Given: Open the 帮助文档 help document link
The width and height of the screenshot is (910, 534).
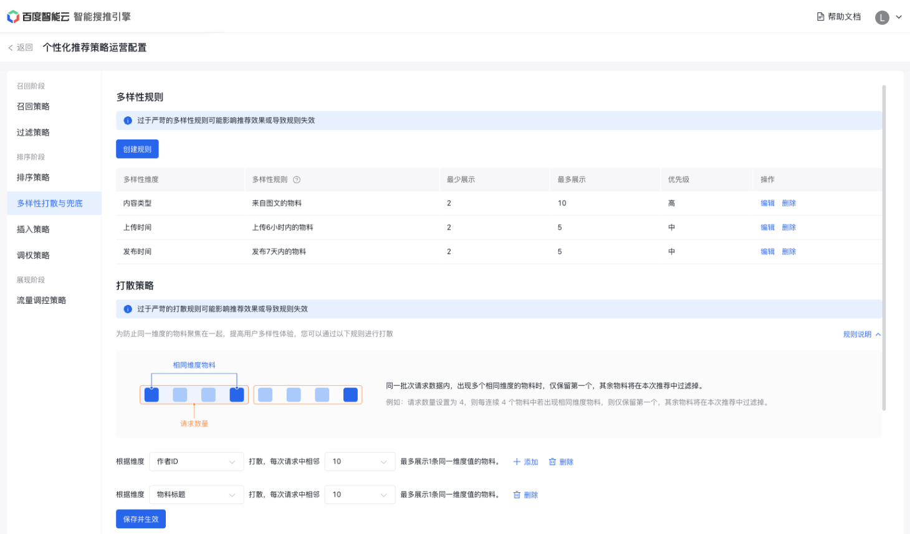Looking at the screenshot, I should click(x=839, y=17).
